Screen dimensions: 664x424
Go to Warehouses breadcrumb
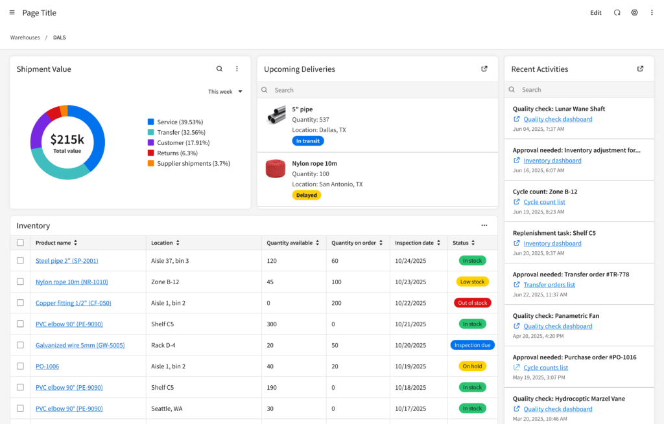click(25, 38)
